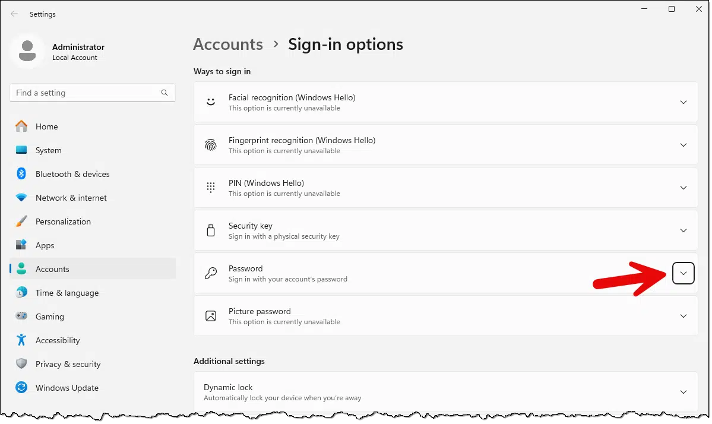Expand the Security key chevron
Image resolution: width=712 pixels, height=424 pixels.
pos(683,230)
